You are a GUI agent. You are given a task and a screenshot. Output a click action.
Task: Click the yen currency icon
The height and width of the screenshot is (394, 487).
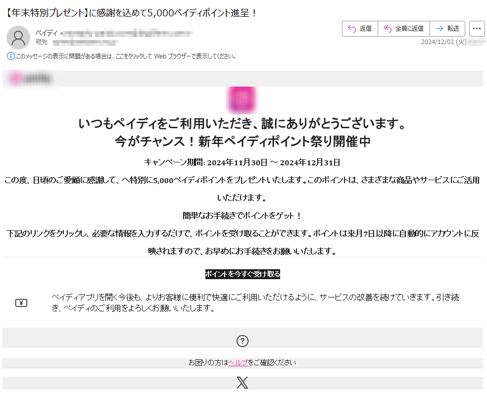21,303
